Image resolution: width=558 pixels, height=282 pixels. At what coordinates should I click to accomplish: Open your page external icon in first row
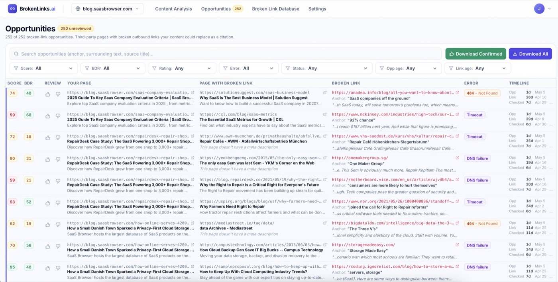click(193, 92)
